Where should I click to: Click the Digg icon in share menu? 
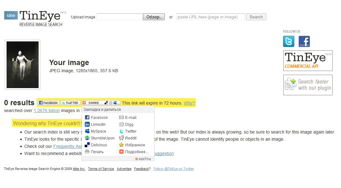[121, 124]
